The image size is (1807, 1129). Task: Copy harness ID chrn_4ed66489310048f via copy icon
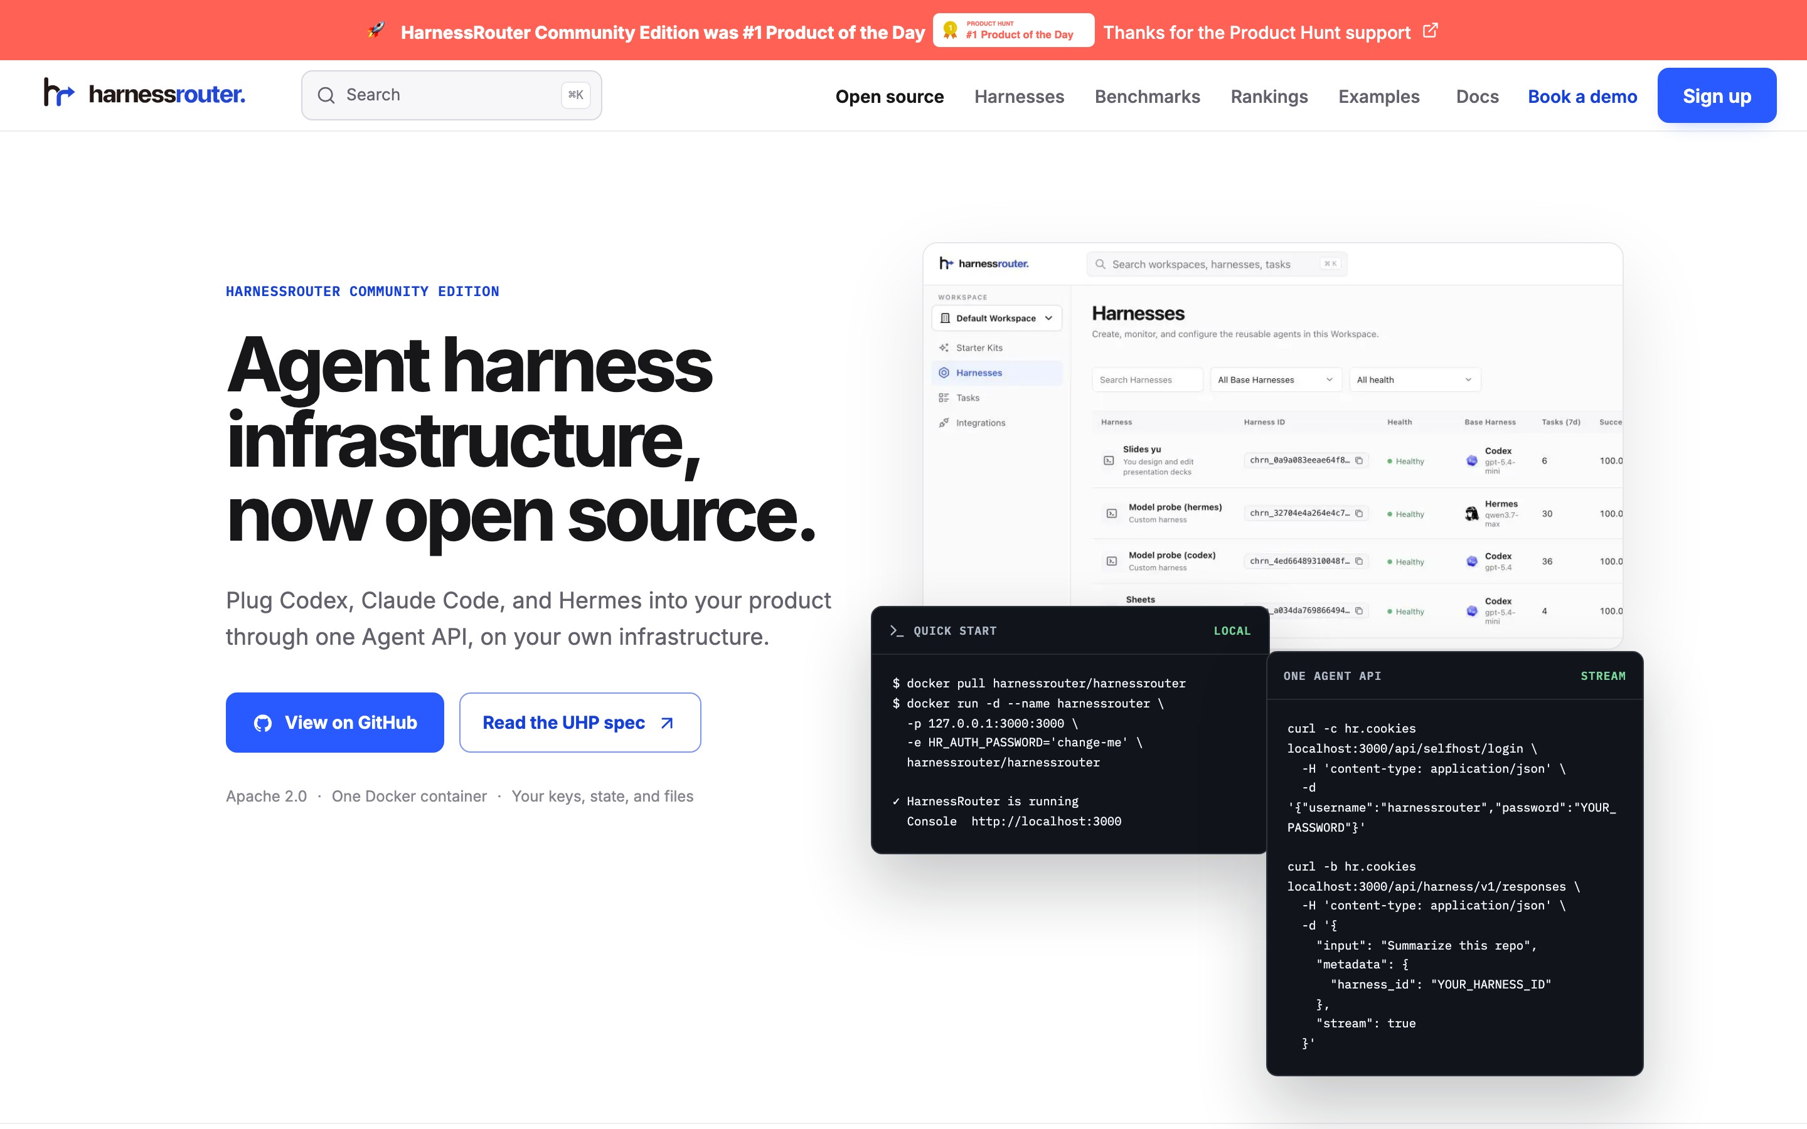pyautogui.click(x=1359, y=561)
